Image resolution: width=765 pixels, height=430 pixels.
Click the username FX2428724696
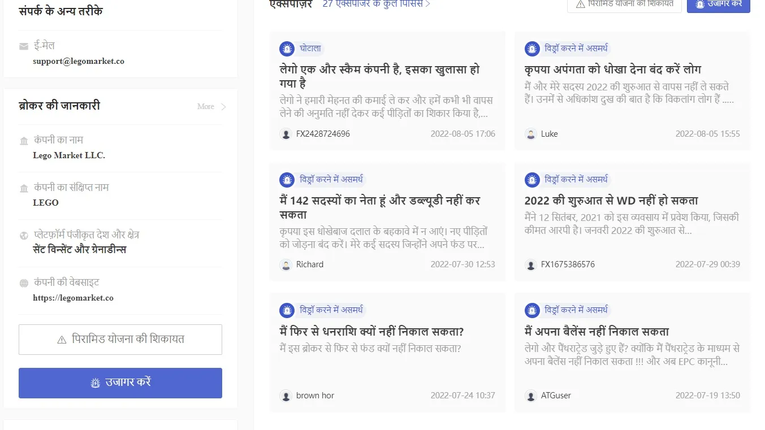323,134
